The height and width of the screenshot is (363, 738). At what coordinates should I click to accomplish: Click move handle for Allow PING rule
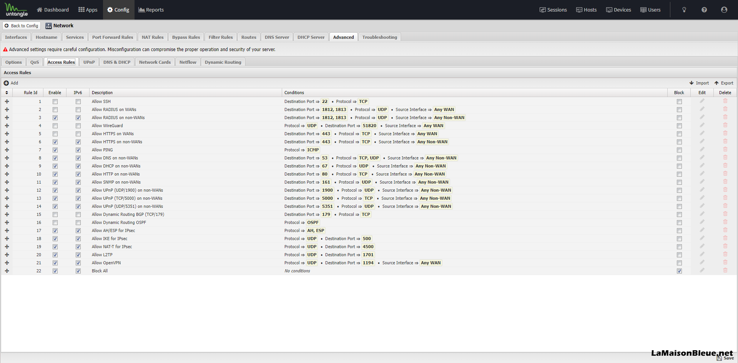tap(7, 150)
